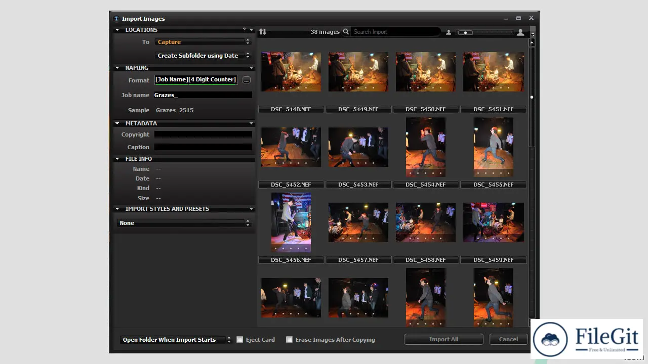
Task: Open the Open Folder When Import Starts dropdown
Action: pos(176,340)
